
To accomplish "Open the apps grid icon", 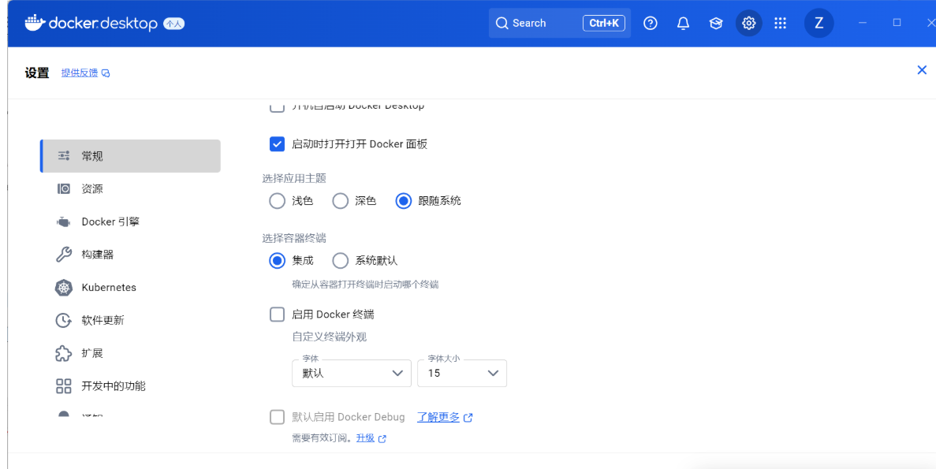I will (x=780, y=24).
